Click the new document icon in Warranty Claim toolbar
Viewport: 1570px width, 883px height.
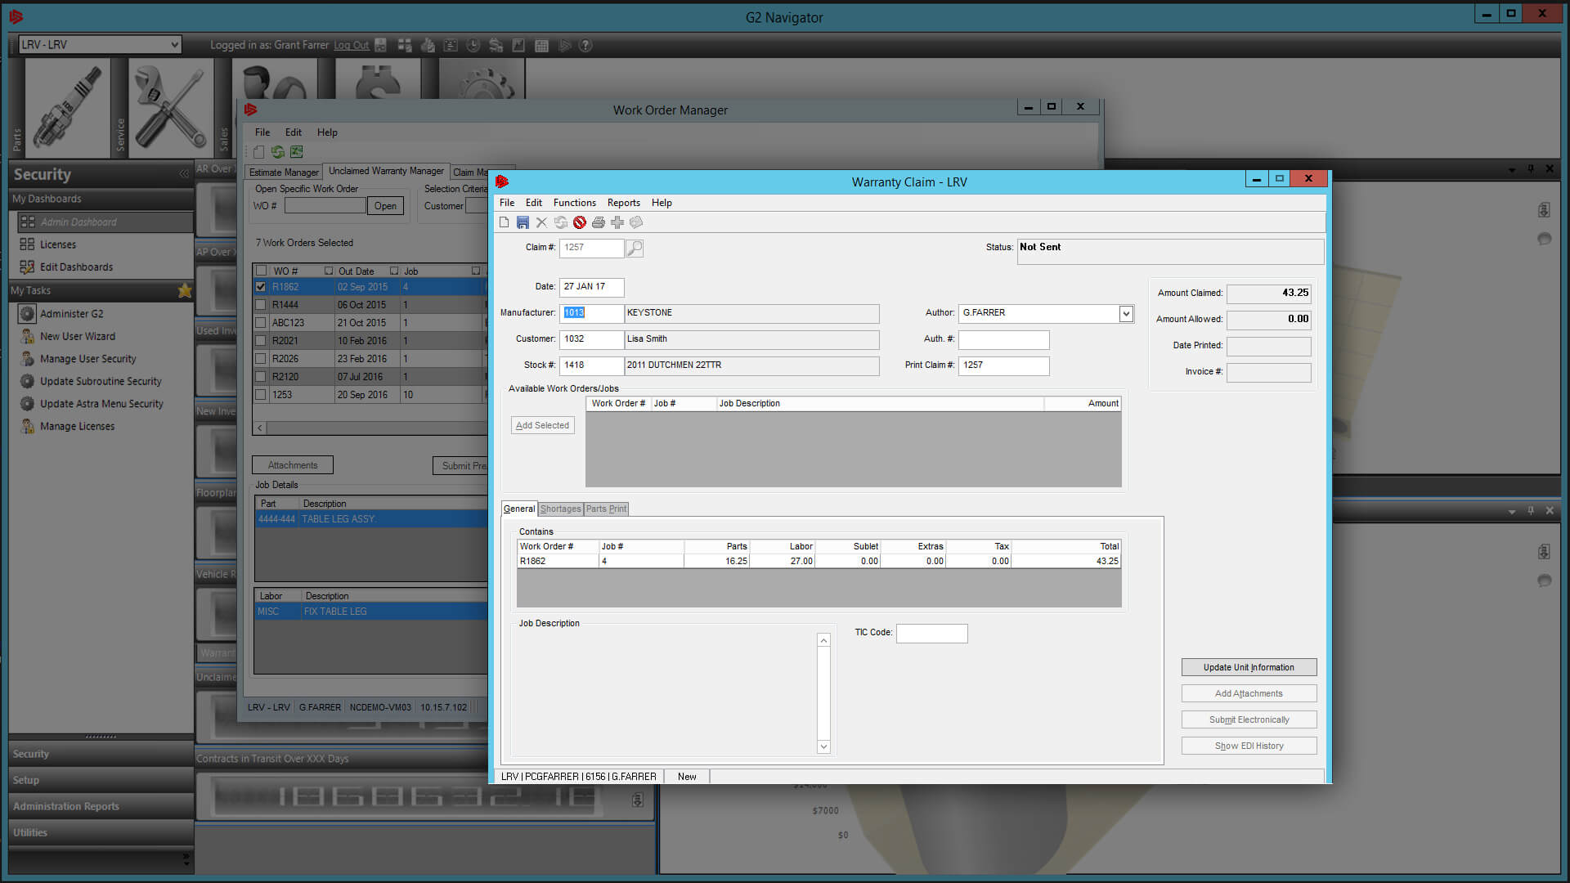(x=505, y=222)
